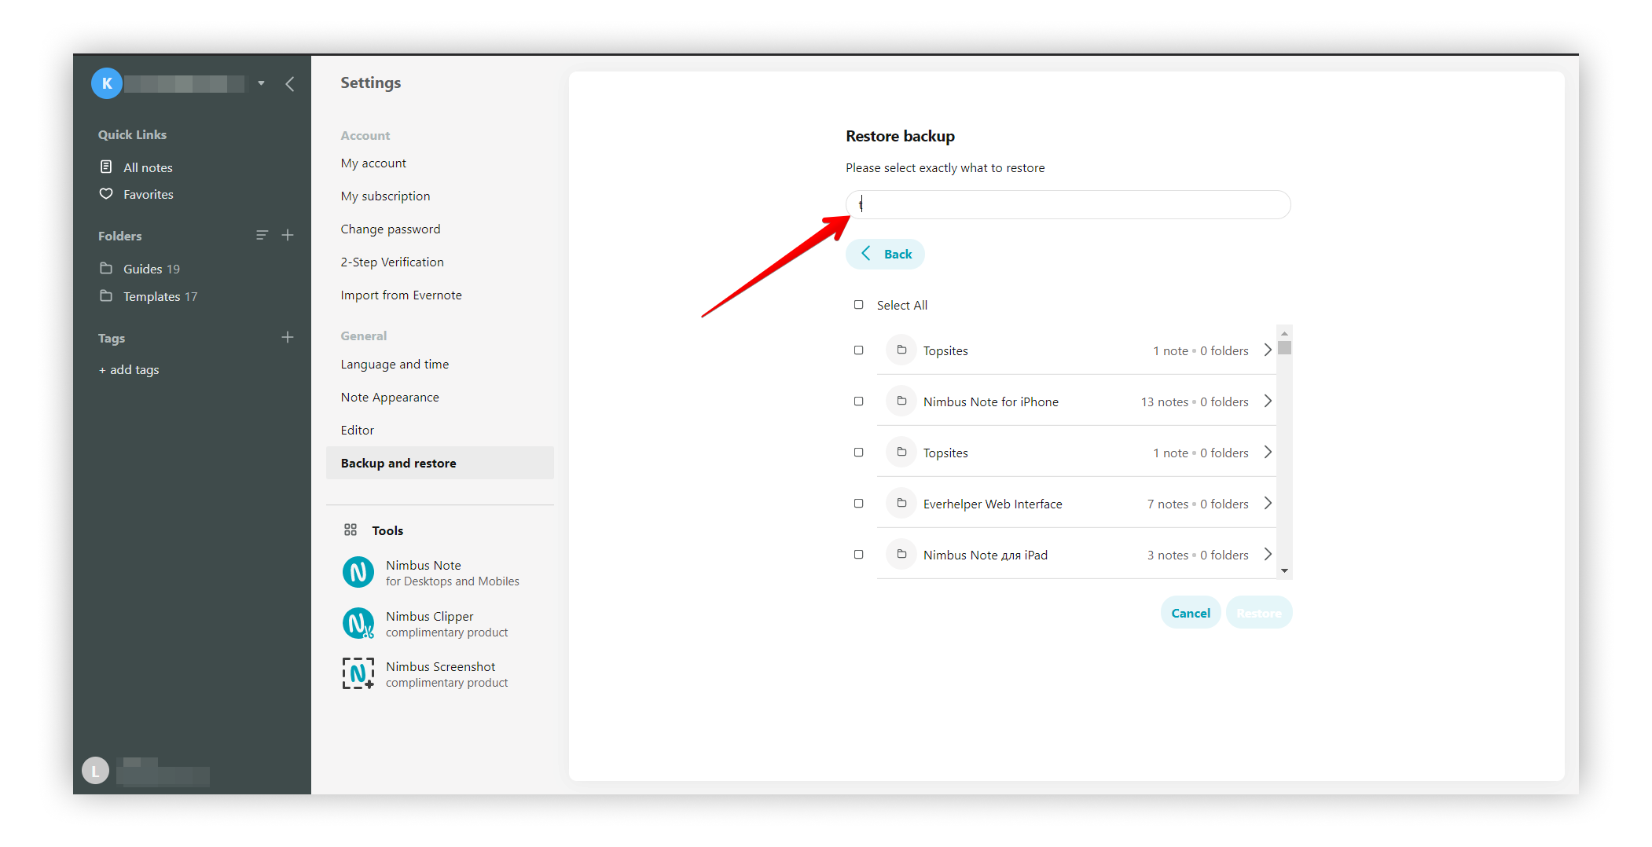Expand Nimbus Note for iPhone folder chevron
The image size is (1652, 847).
coord(1268,401)
